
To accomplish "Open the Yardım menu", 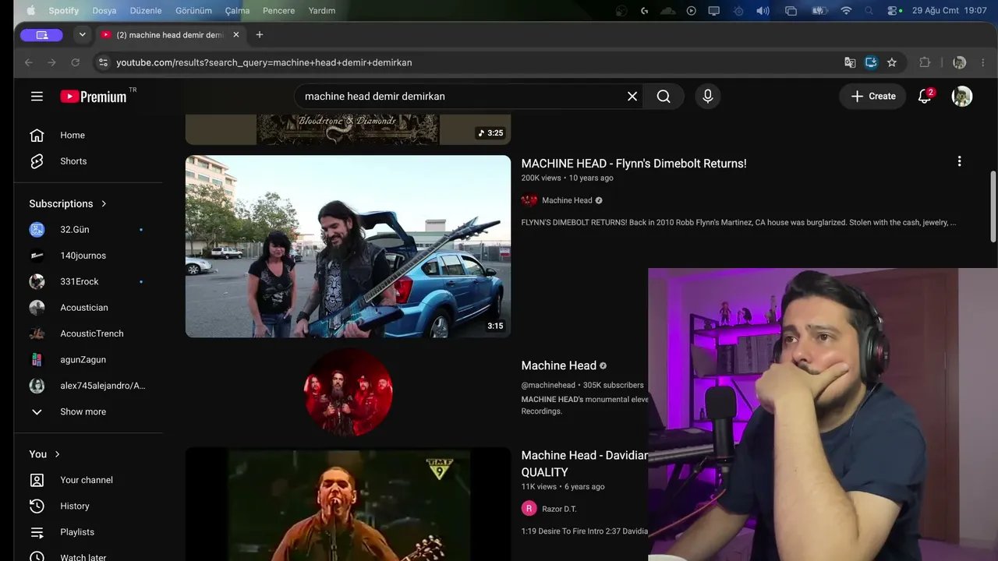I will click(322, 11).
